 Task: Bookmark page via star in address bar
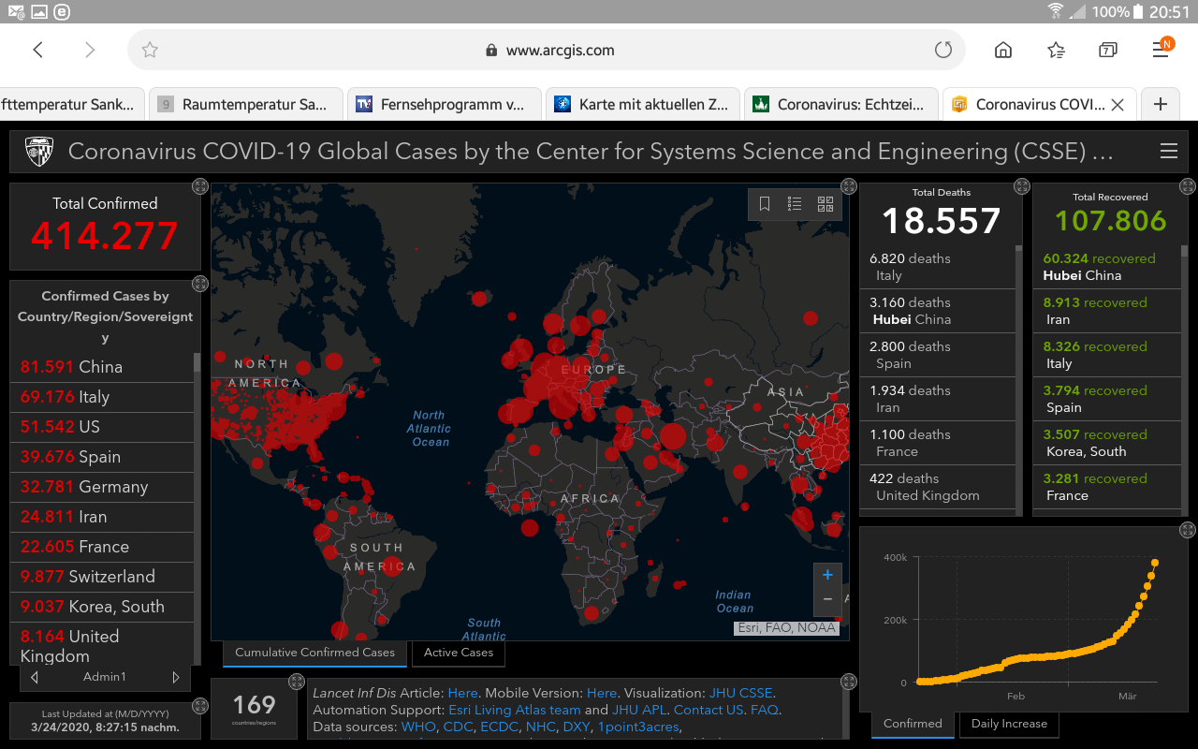coord(150,51)
